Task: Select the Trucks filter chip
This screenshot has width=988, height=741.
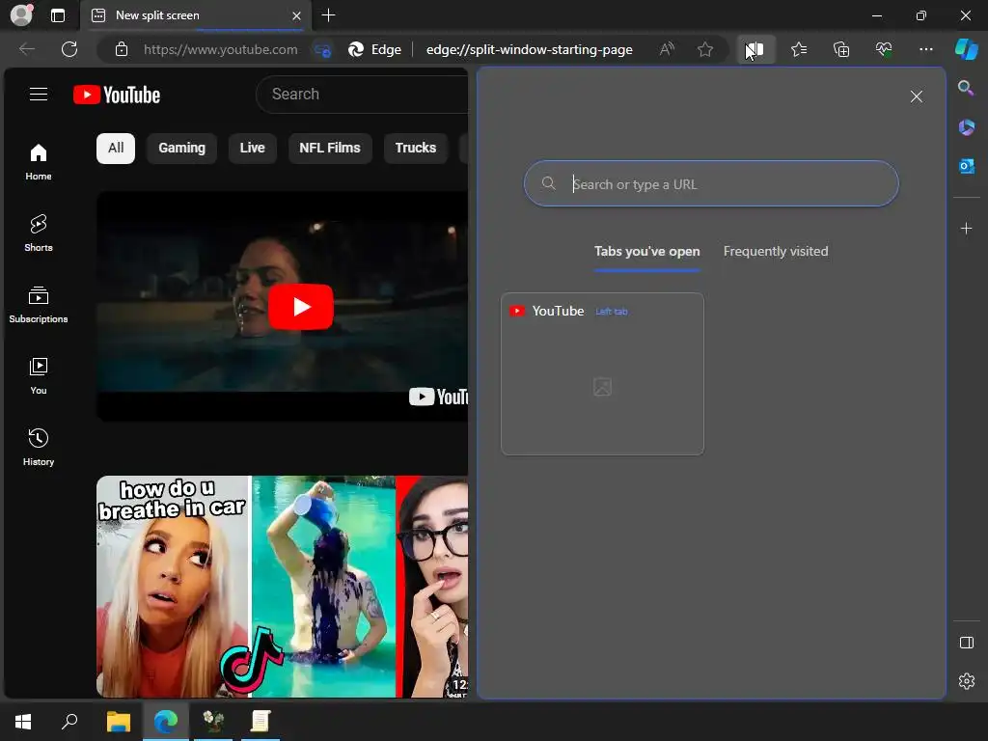Action: click(x=415, y=148)
